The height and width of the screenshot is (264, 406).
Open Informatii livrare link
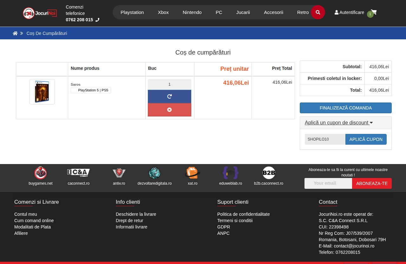132,227
